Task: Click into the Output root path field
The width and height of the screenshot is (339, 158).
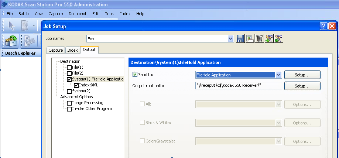Action: (x=239, y=86)
